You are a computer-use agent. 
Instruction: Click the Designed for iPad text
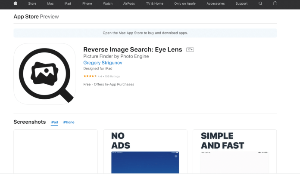(x=98, y=68)
